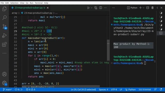
Task: Change indentation Spaces: 4
Action: [x=103, y=90]
